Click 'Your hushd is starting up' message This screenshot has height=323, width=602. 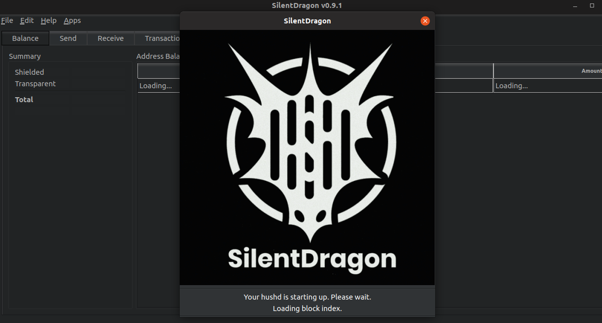coord(307,297)
